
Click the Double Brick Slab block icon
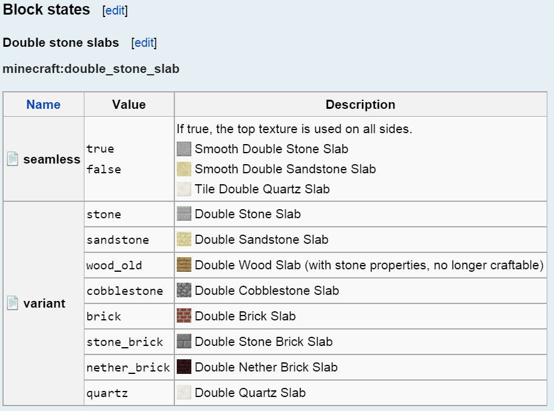(x=184, y=316)
